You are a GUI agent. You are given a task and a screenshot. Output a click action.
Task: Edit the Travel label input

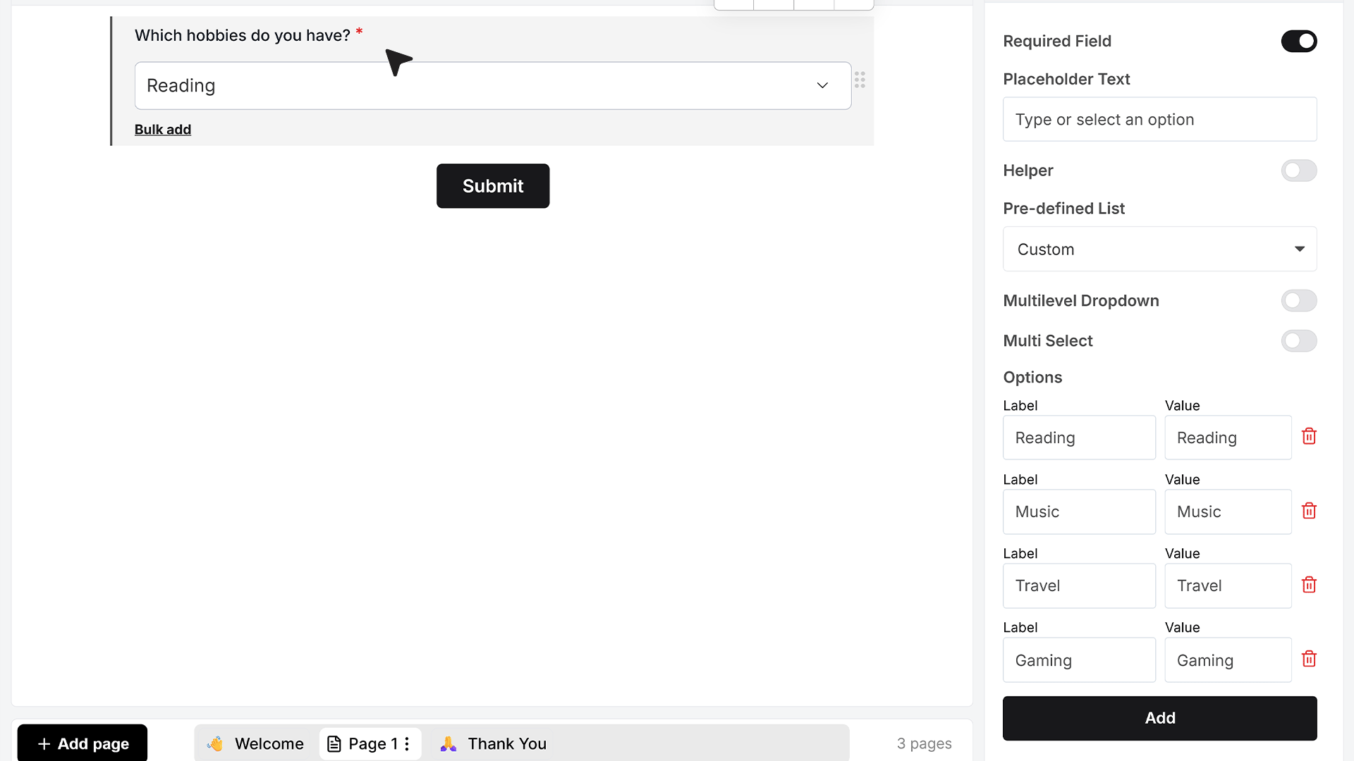tap(1079, 586)
